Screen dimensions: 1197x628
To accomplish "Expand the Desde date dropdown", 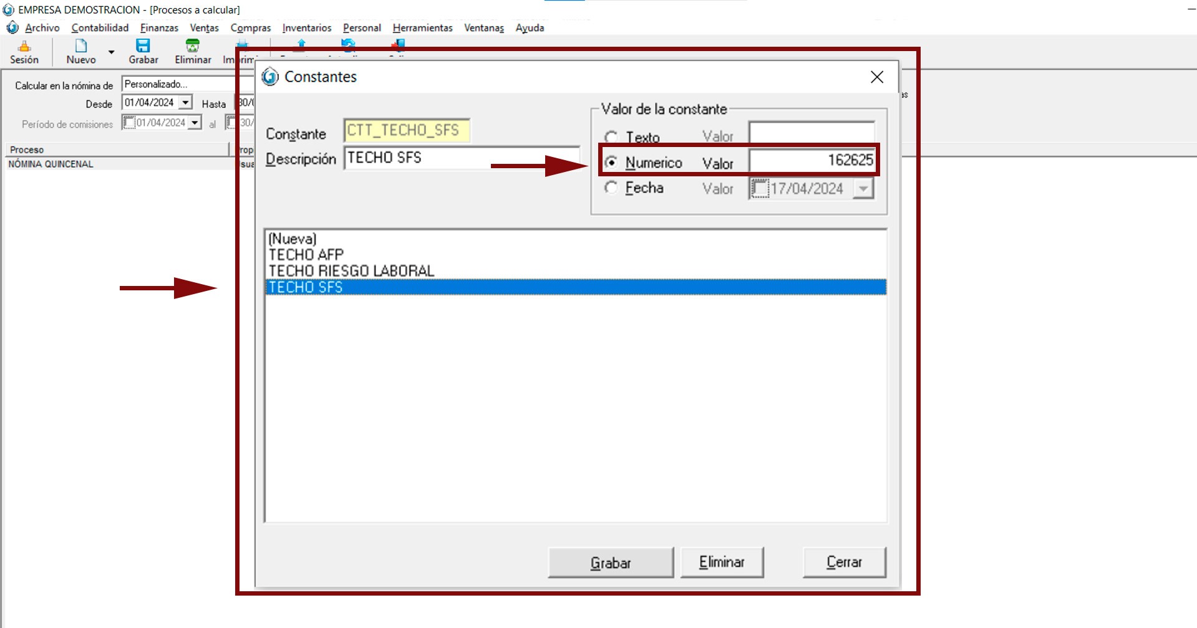I will pos(185,103).
